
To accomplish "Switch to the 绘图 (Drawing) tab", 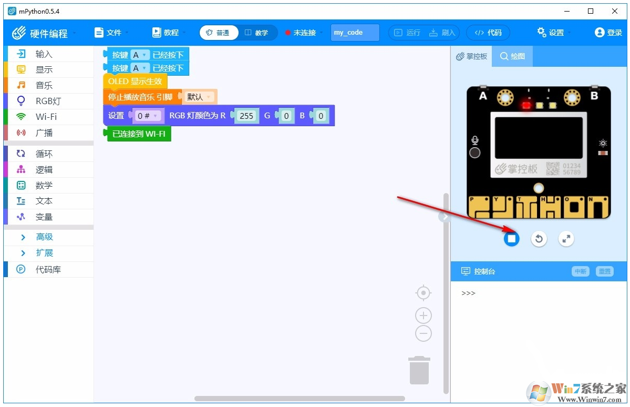I will point(511,56).
